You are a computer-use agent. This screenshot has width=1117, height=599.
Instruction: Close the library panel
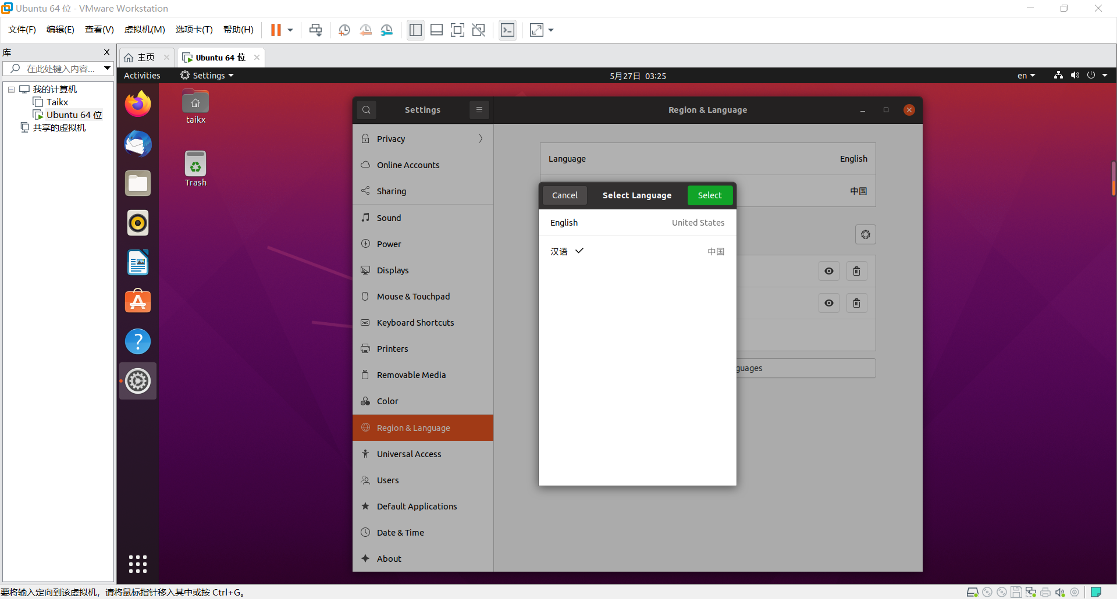106,52
